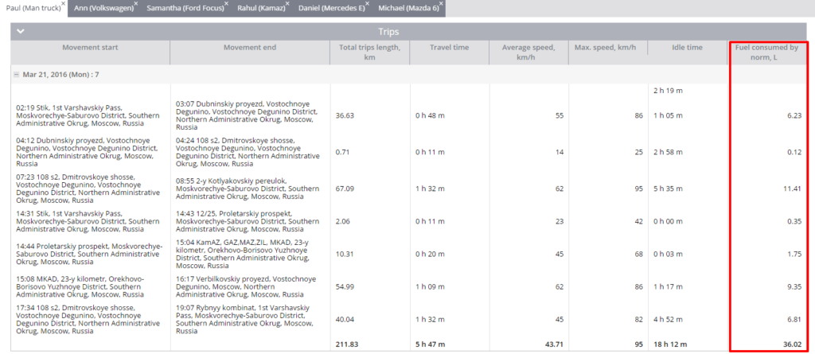Click total idle time 18 h 12 m
815x354 pixels.
[x=670, y=344]
